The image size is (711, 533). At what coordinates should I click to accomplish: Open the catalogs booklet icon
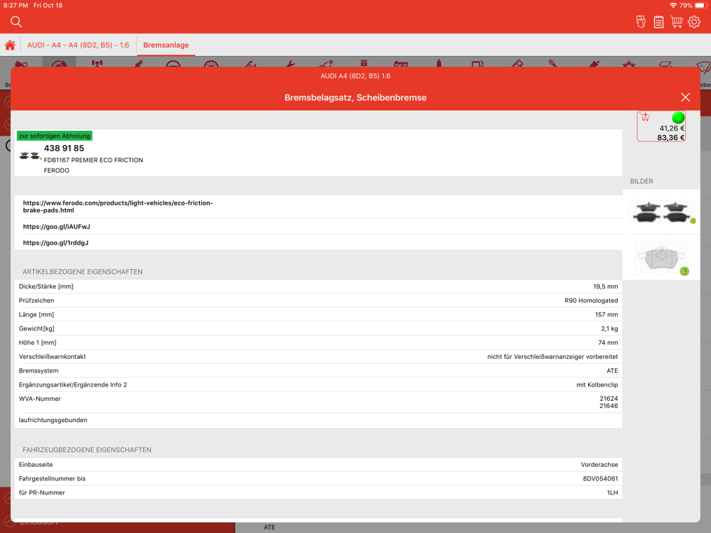coord(641,22)
